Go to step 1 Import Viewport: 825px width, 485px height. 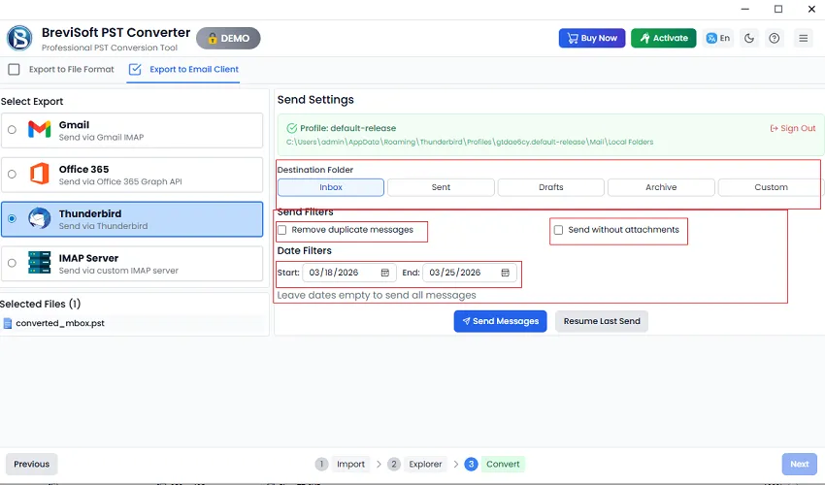click(x=342, y=464)
